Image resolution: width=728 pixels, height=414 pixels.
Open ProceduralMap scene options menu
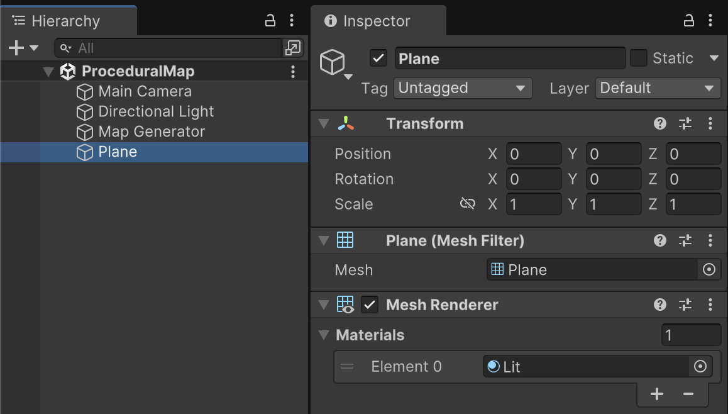pyautogui.click(x=293, y=71)
